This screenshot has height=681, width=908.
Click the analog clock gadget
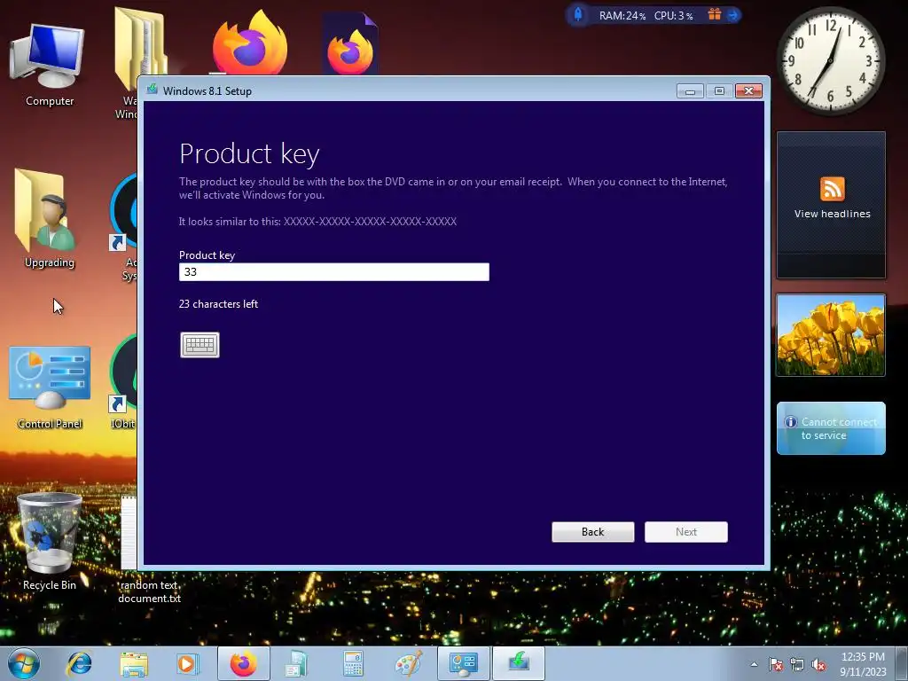click(x=830, y=60)
